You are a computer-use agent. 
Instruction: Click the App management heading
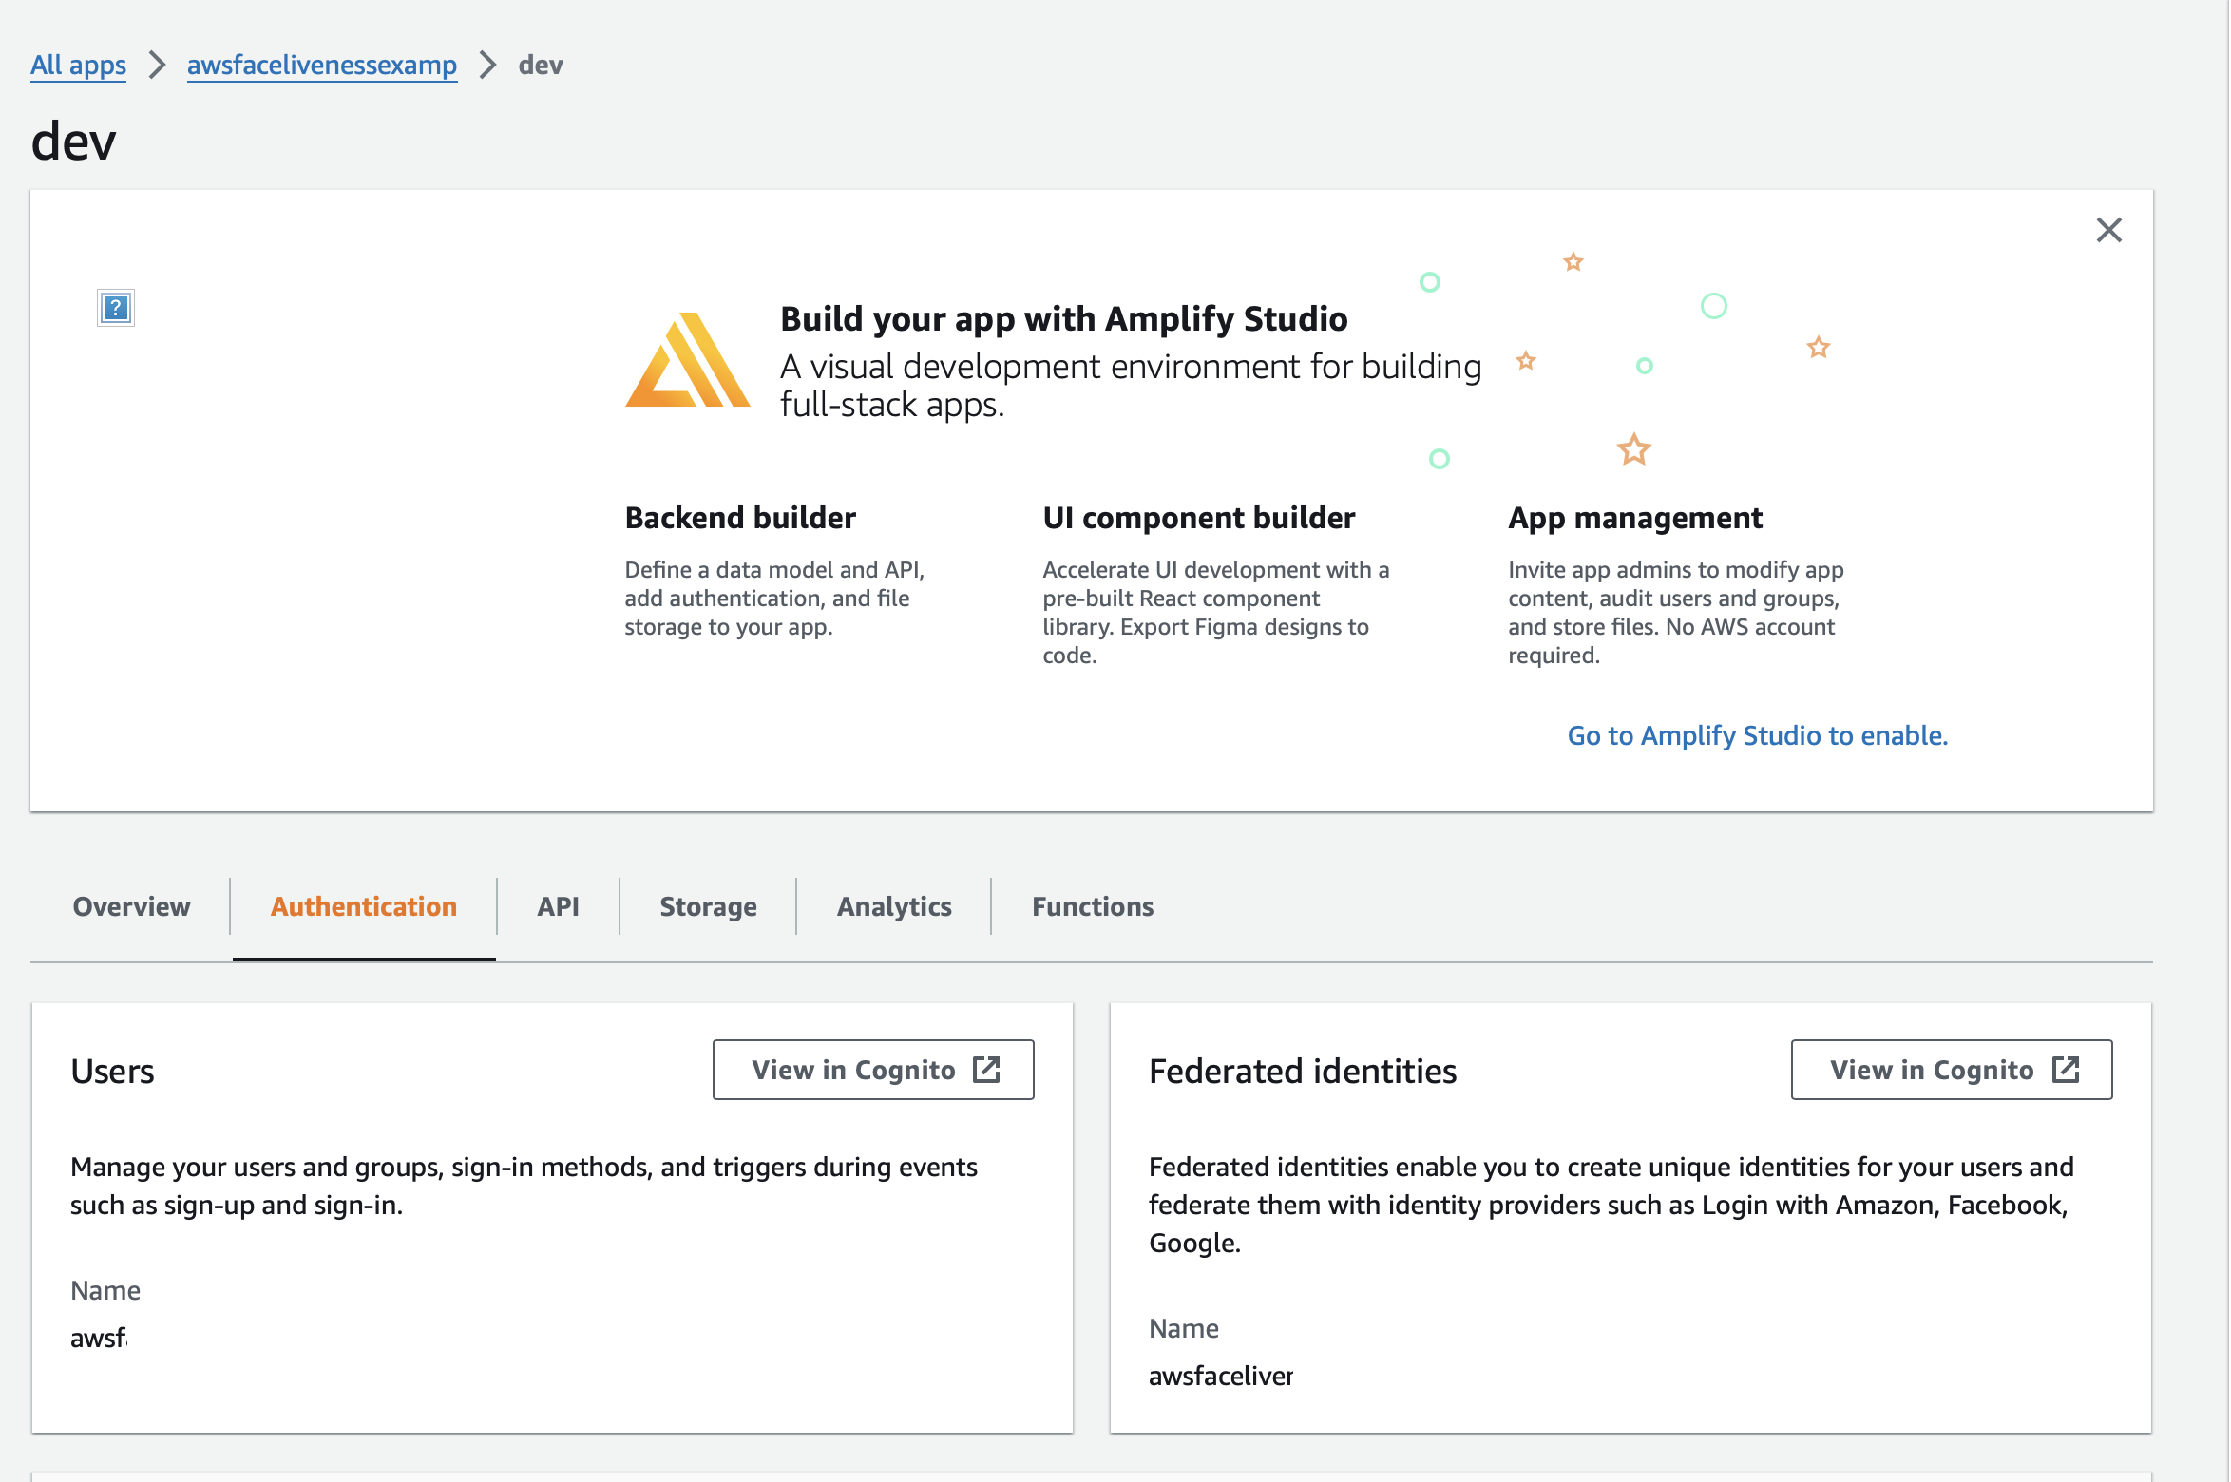point(1635,518)
